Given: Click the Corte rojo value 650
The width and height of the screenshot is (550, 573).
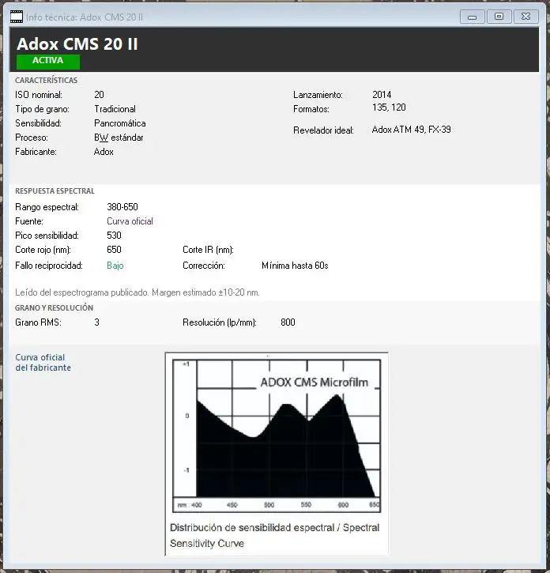Looking at the screenshot, I should [x=114, y=250].
